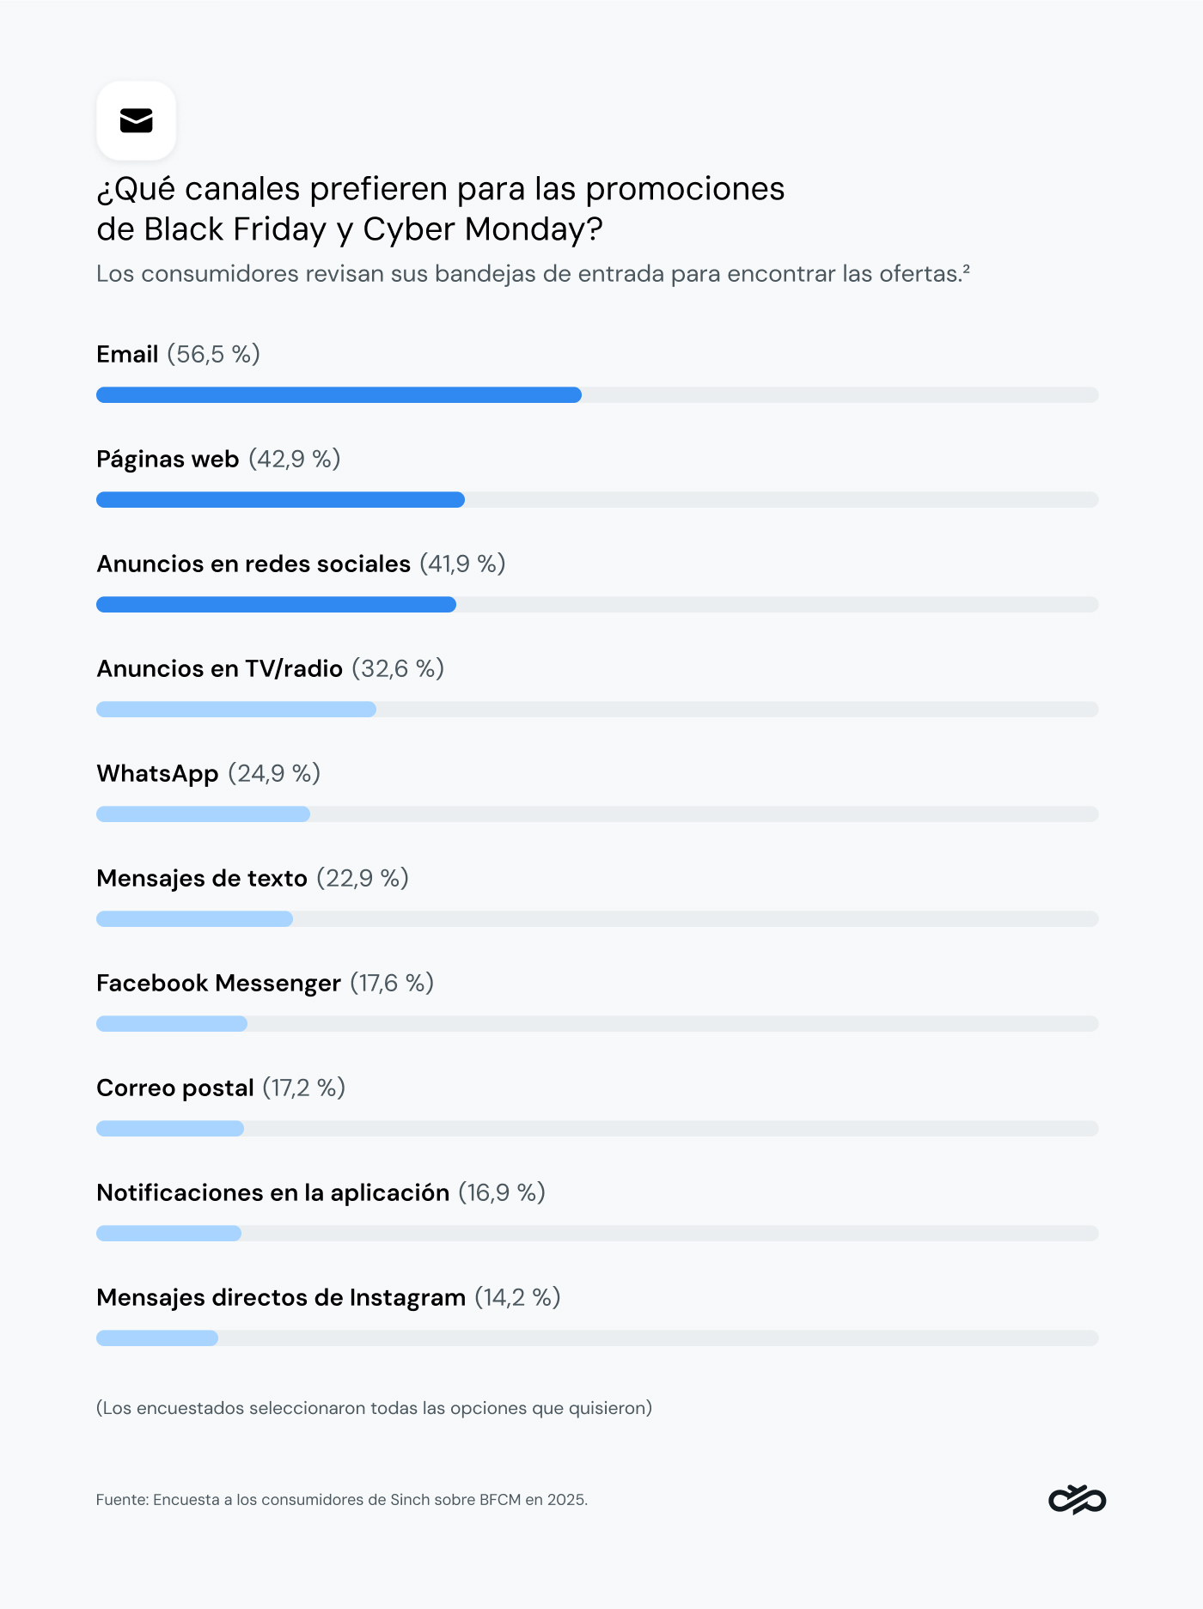The image size is (1203, 1609).
Task: Click the Notificaciones en la aplicación bar
Action: pos(597,1234)
